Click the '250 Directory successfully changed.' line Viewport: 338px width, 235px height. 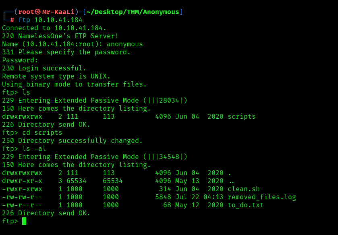point(73,140)
